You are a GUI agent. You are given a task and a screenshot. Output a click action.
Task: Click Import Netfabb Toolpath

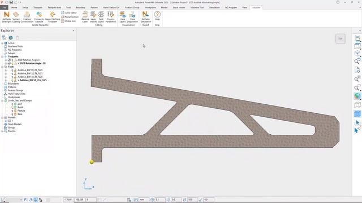[53, 17]
